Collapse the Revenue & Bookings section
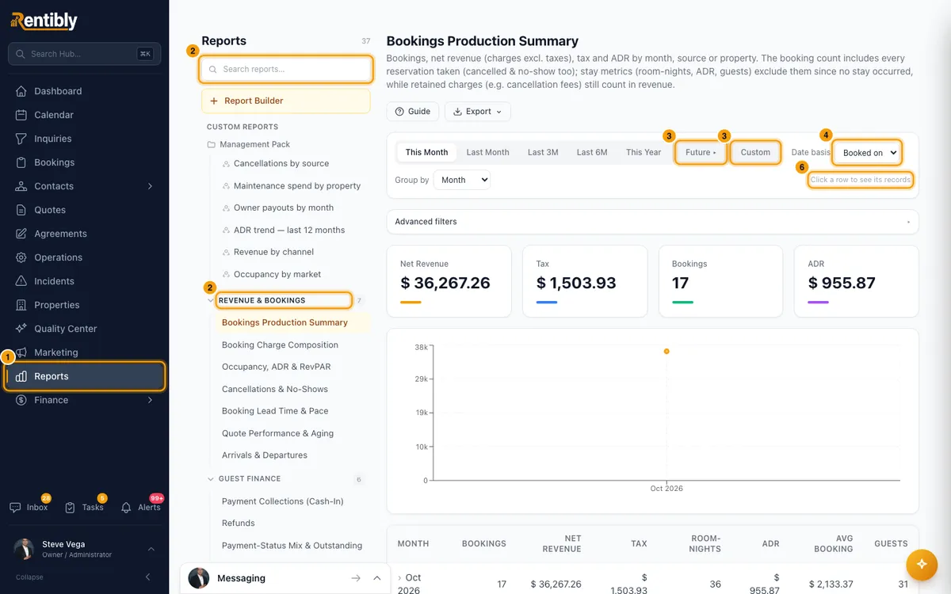The width and height of the screenshot is (951, 594). click(x=210, y=300)
